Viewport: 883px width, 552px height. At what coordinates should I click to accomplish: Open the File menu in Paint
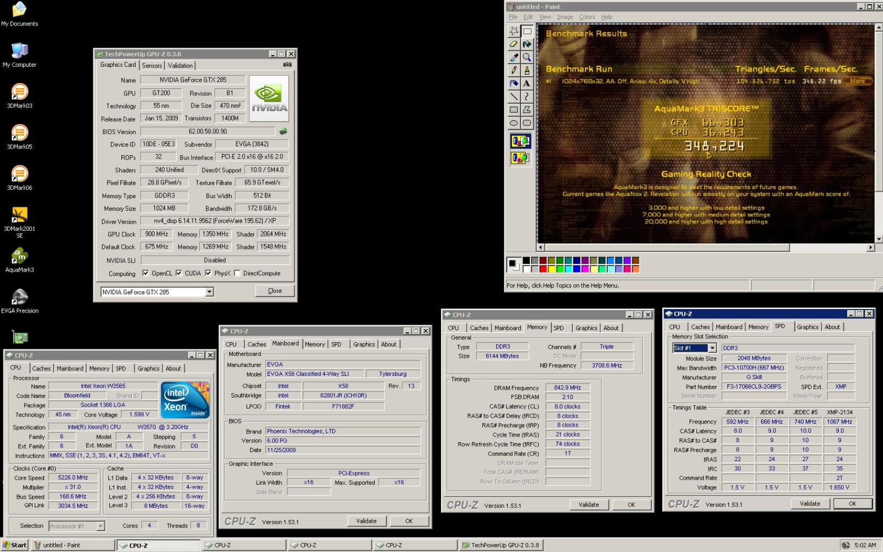[513, 17]
